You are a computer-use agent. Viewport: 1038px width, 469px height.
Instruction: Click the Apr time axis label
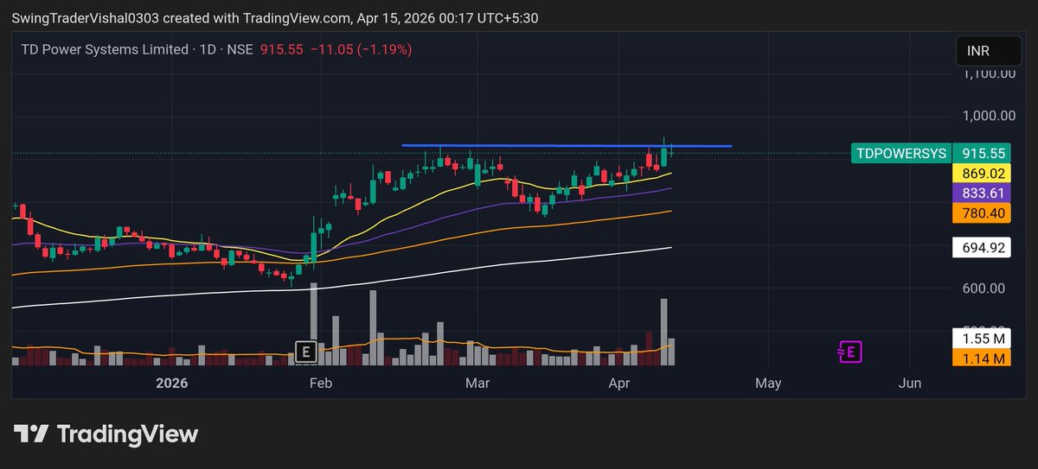tap(620, 382)
